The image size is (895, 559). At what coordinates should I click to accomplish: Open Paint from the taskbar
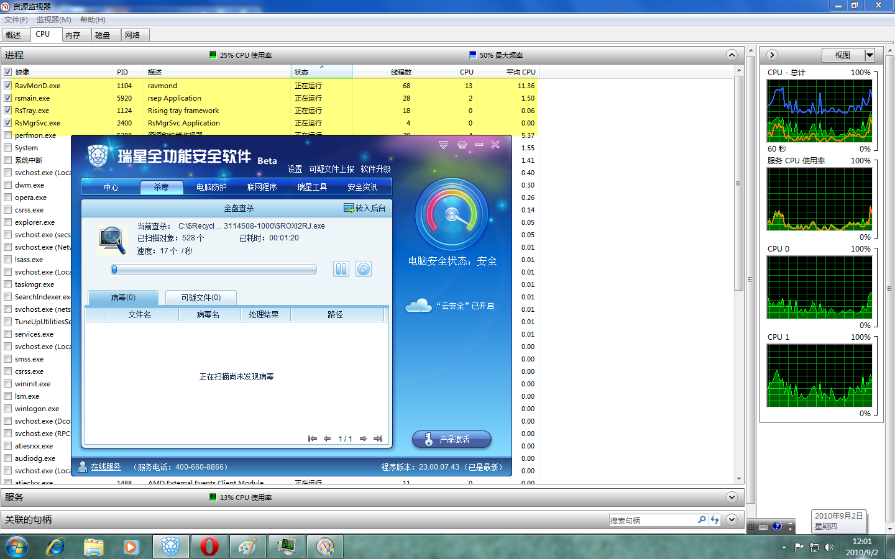(248, 547)
